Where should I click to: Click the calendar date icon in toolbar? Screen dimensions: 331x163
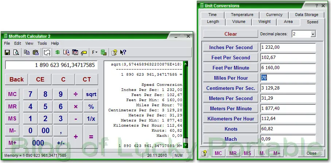click(x=75, y=52)
